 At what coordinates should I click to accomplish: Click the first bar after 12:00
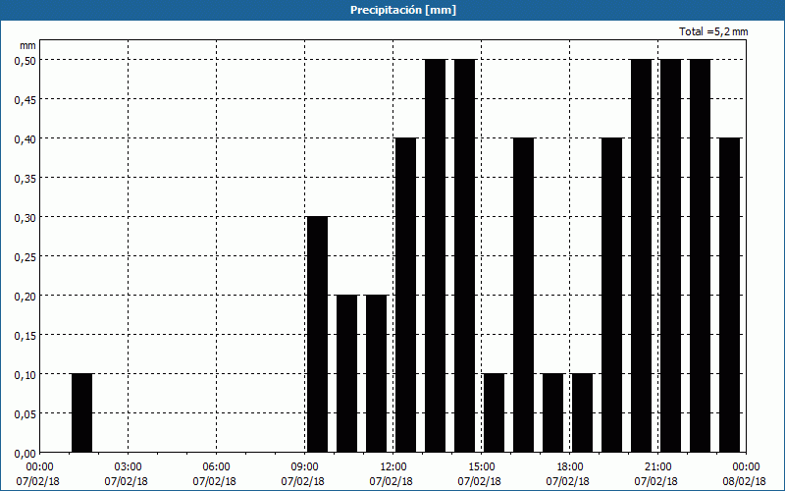point(405,296)
